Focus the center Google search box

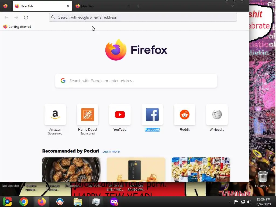click(x=136, y=81)
